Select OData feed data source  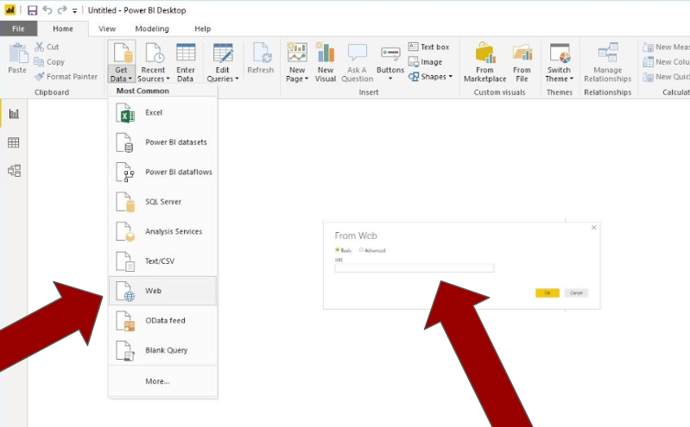(x=163, y=321)
